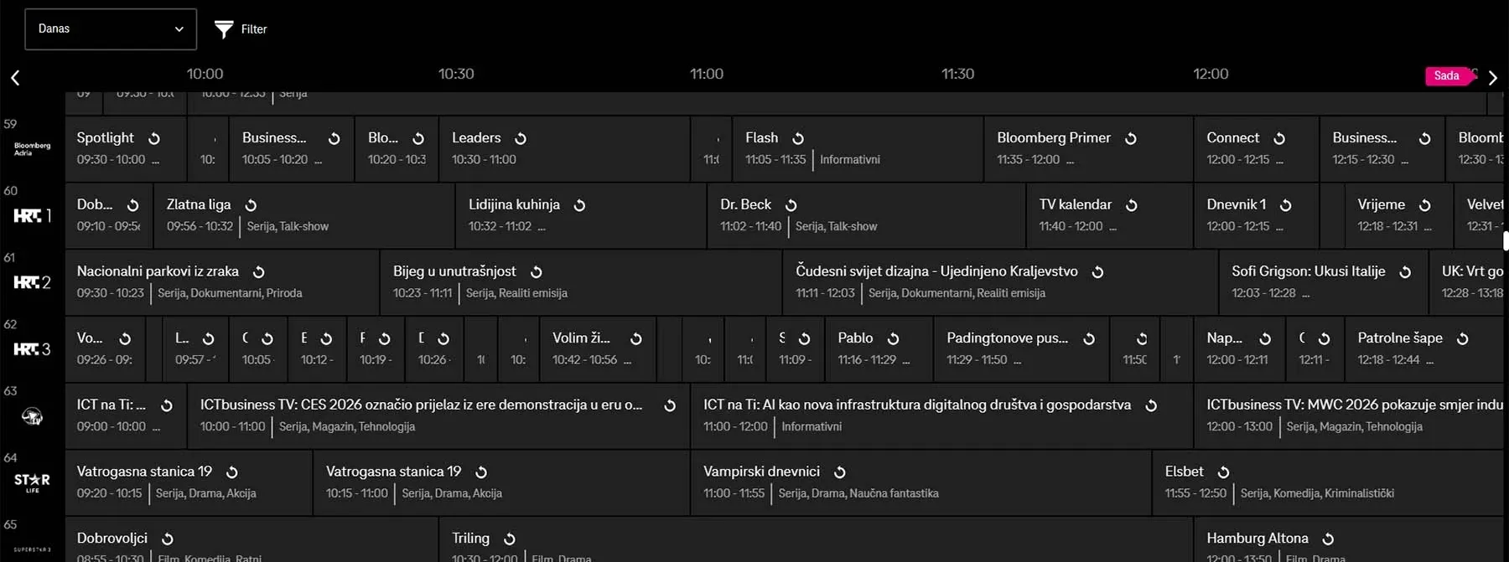
Task: Select HRT 2 channel logo
Action: 32,283
